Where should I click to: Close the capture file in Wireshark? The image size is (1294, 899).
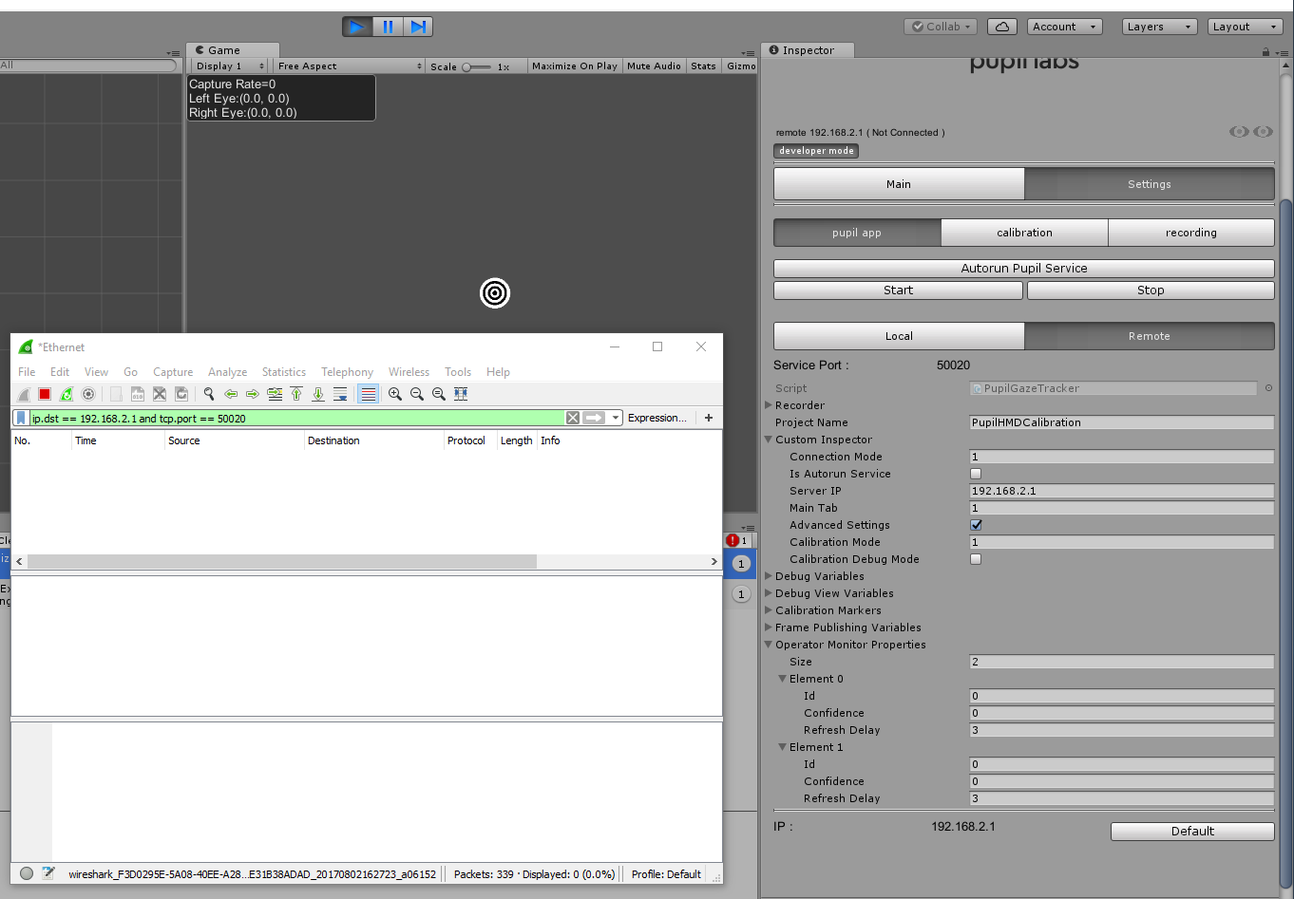coord(160,394)
